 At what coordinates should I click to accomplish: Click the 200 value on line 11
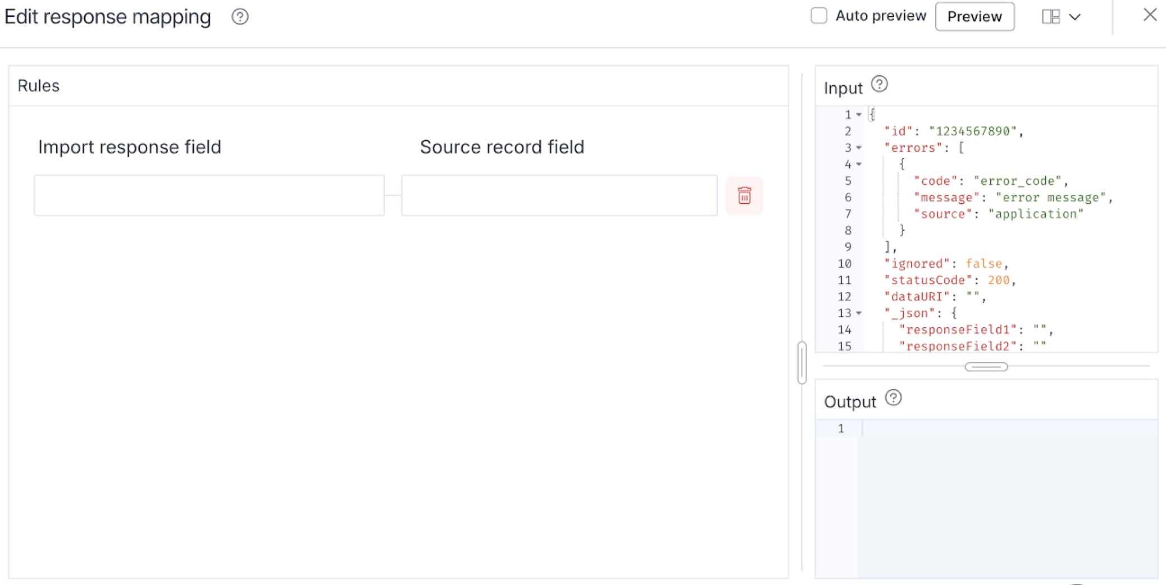pos(999,280)
